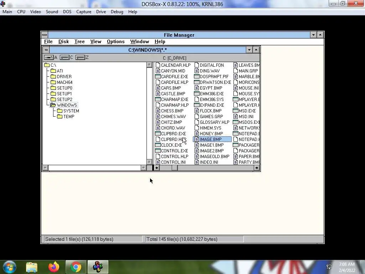365x274 pixels.
Task: Click the EXPAND.EXE program icon
Action: pyautogui.click(x=197, y=105)
